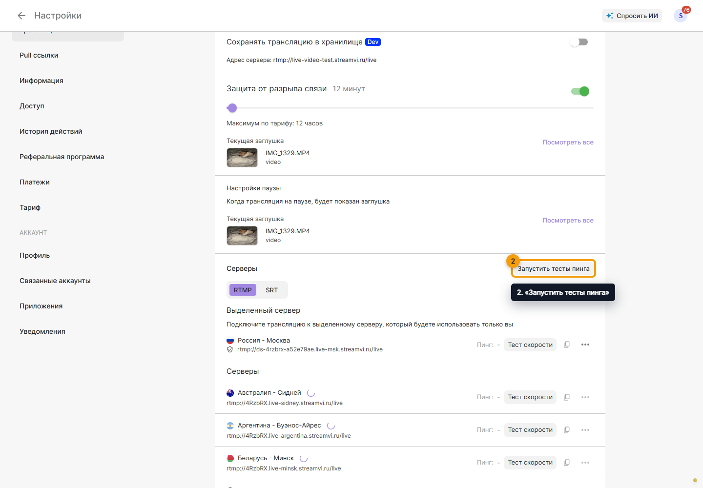This screenshot has width=703, height=488.
Task: Open Посмотреть все under Настройки паузы
Action: point(568,220)
